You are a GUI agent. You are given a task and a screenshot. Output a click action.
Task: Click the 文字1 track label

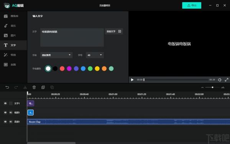17,103
